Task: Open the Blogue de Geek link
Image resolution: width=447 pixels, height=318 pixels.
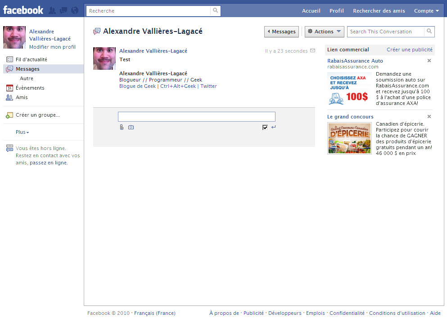Action: click(137, 86)
